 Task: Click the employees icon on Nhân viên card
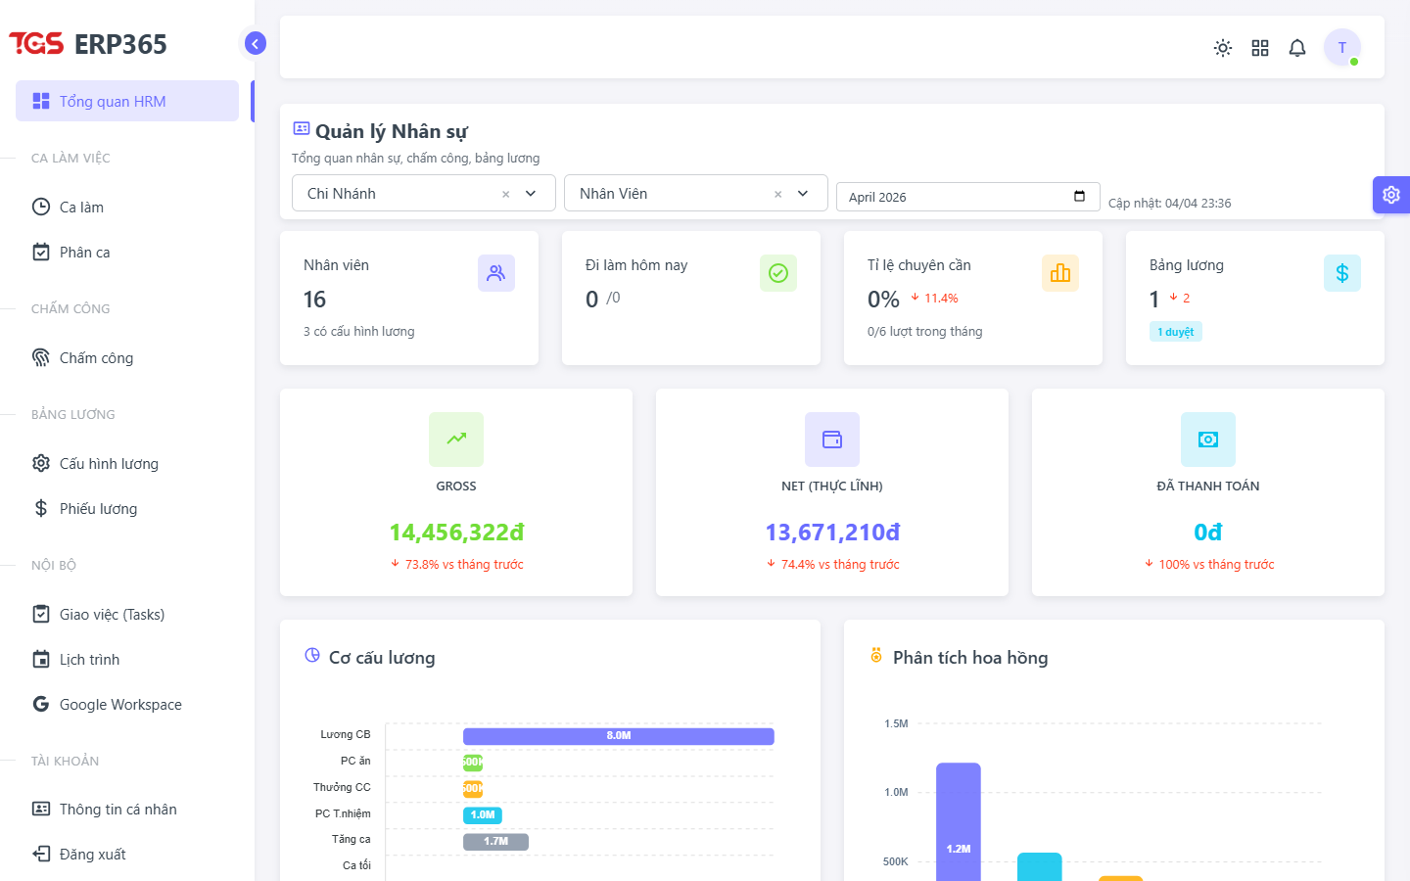[496, 273]
